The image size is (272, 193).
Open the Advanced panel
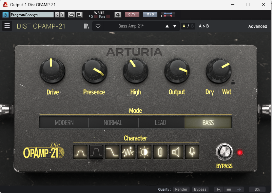pos(258,26)
